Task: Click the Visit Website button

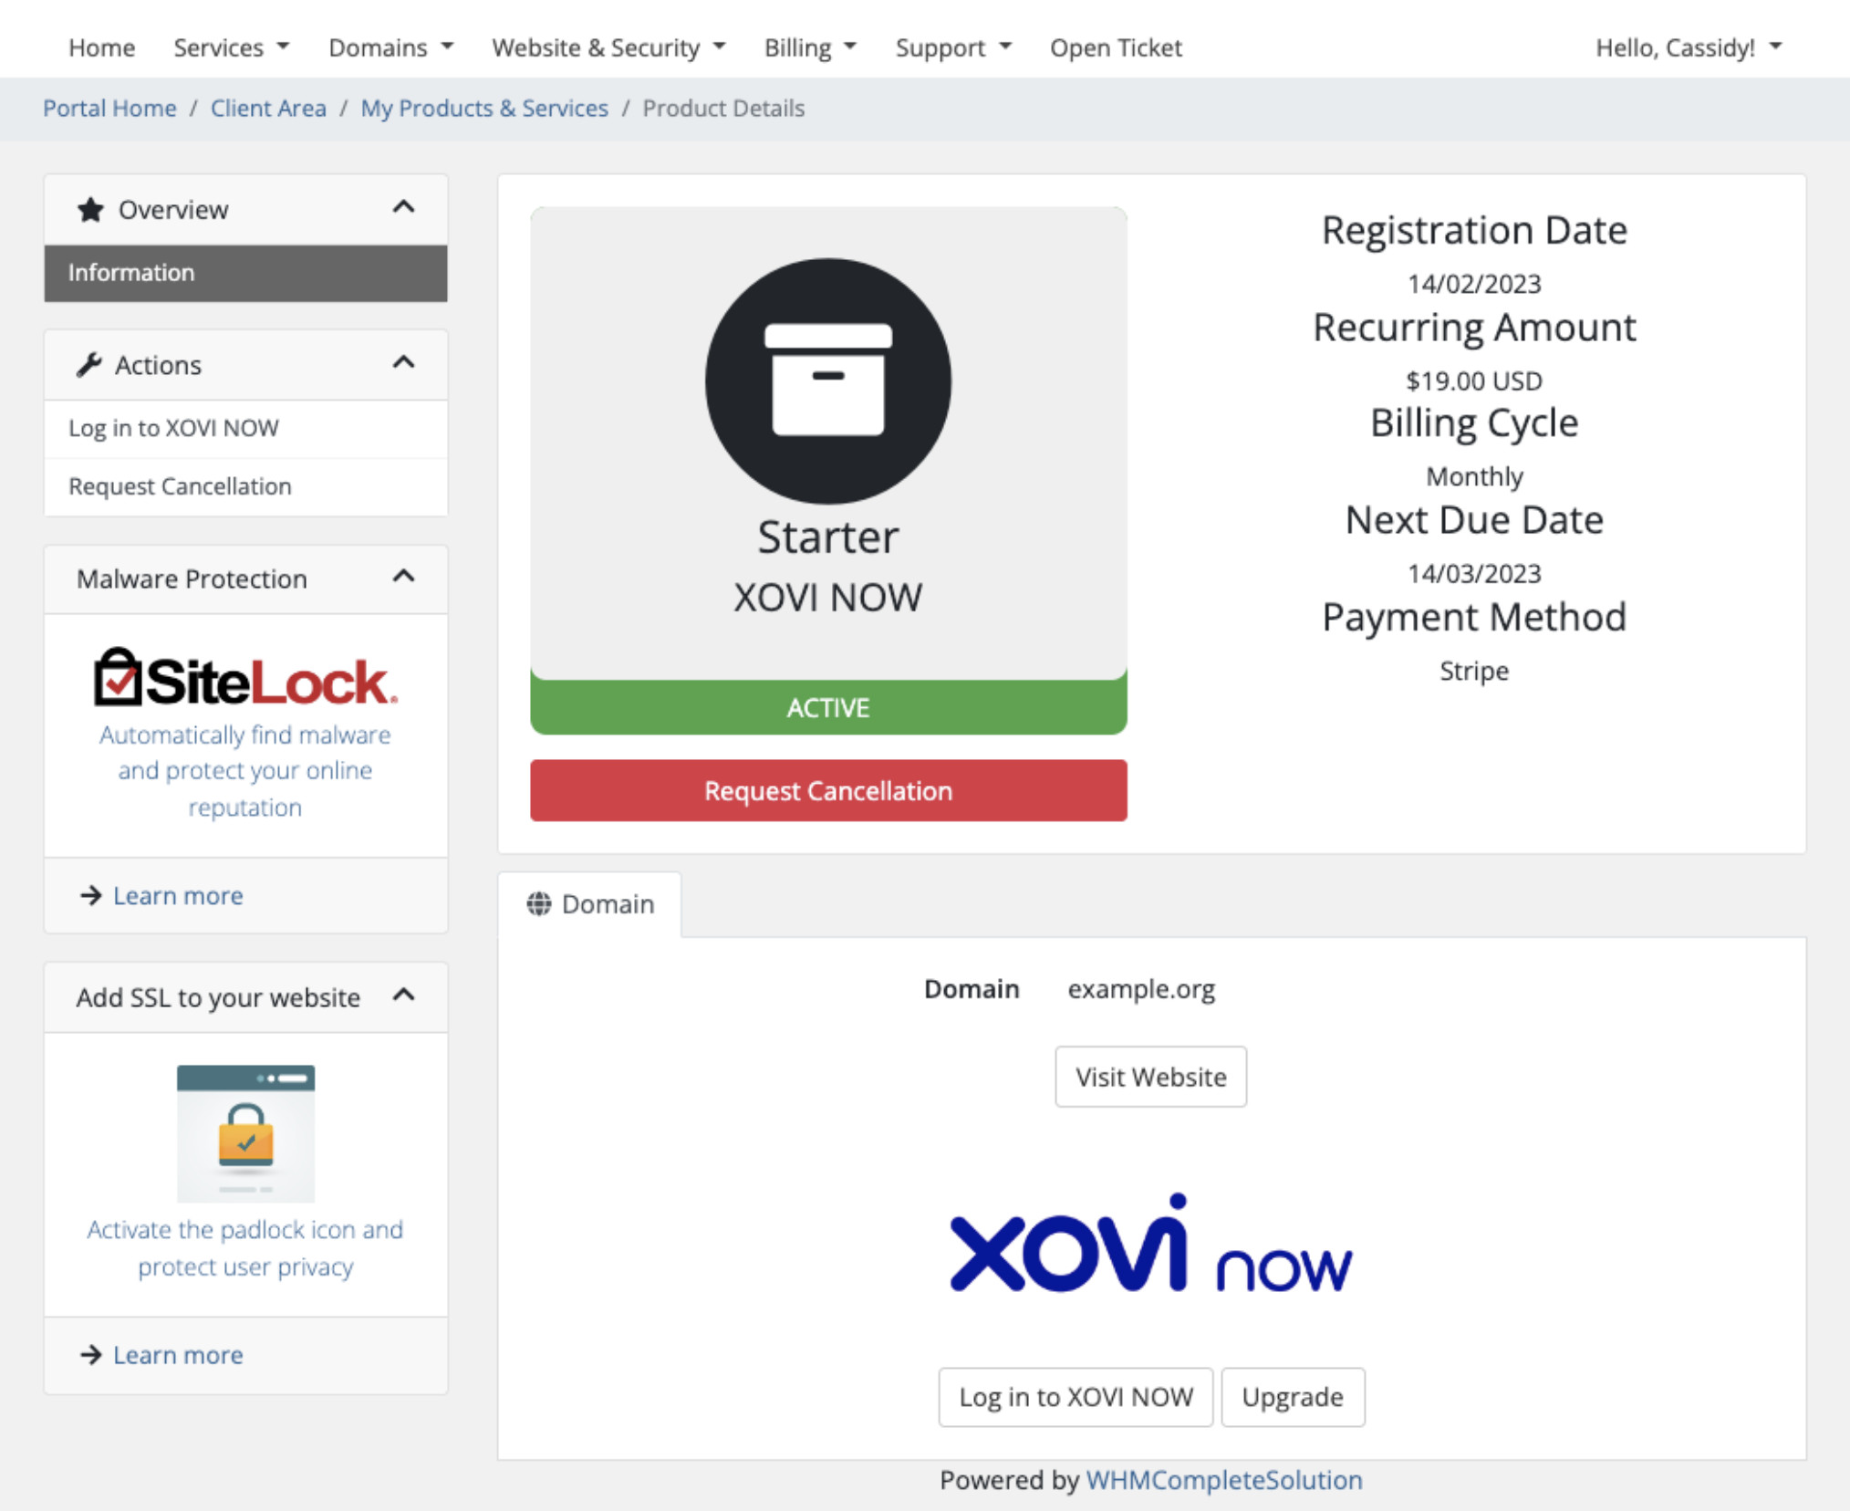Action: tap(1150, 1077)
